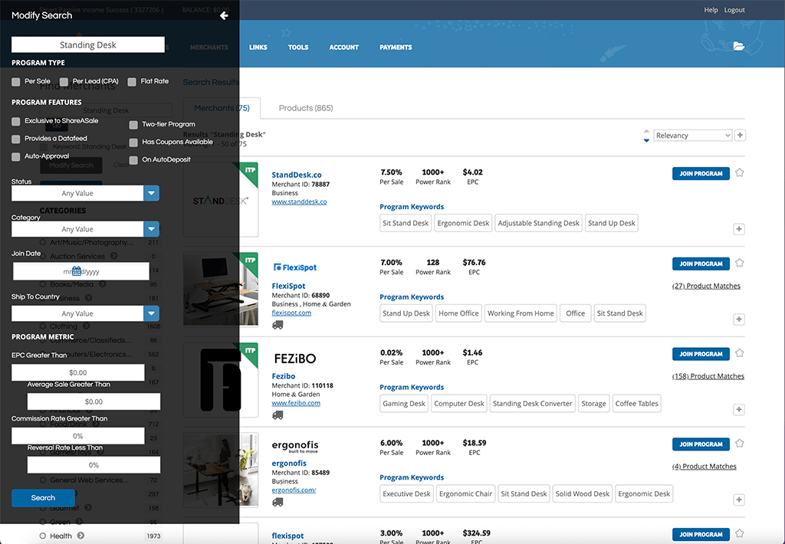
Task: Enable Auto-Approval filter
Action: [x=16, y=156]
